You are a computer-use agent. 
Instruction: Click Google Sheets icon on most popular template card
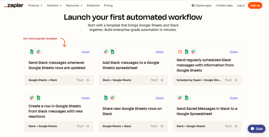(x=32, y=52)
